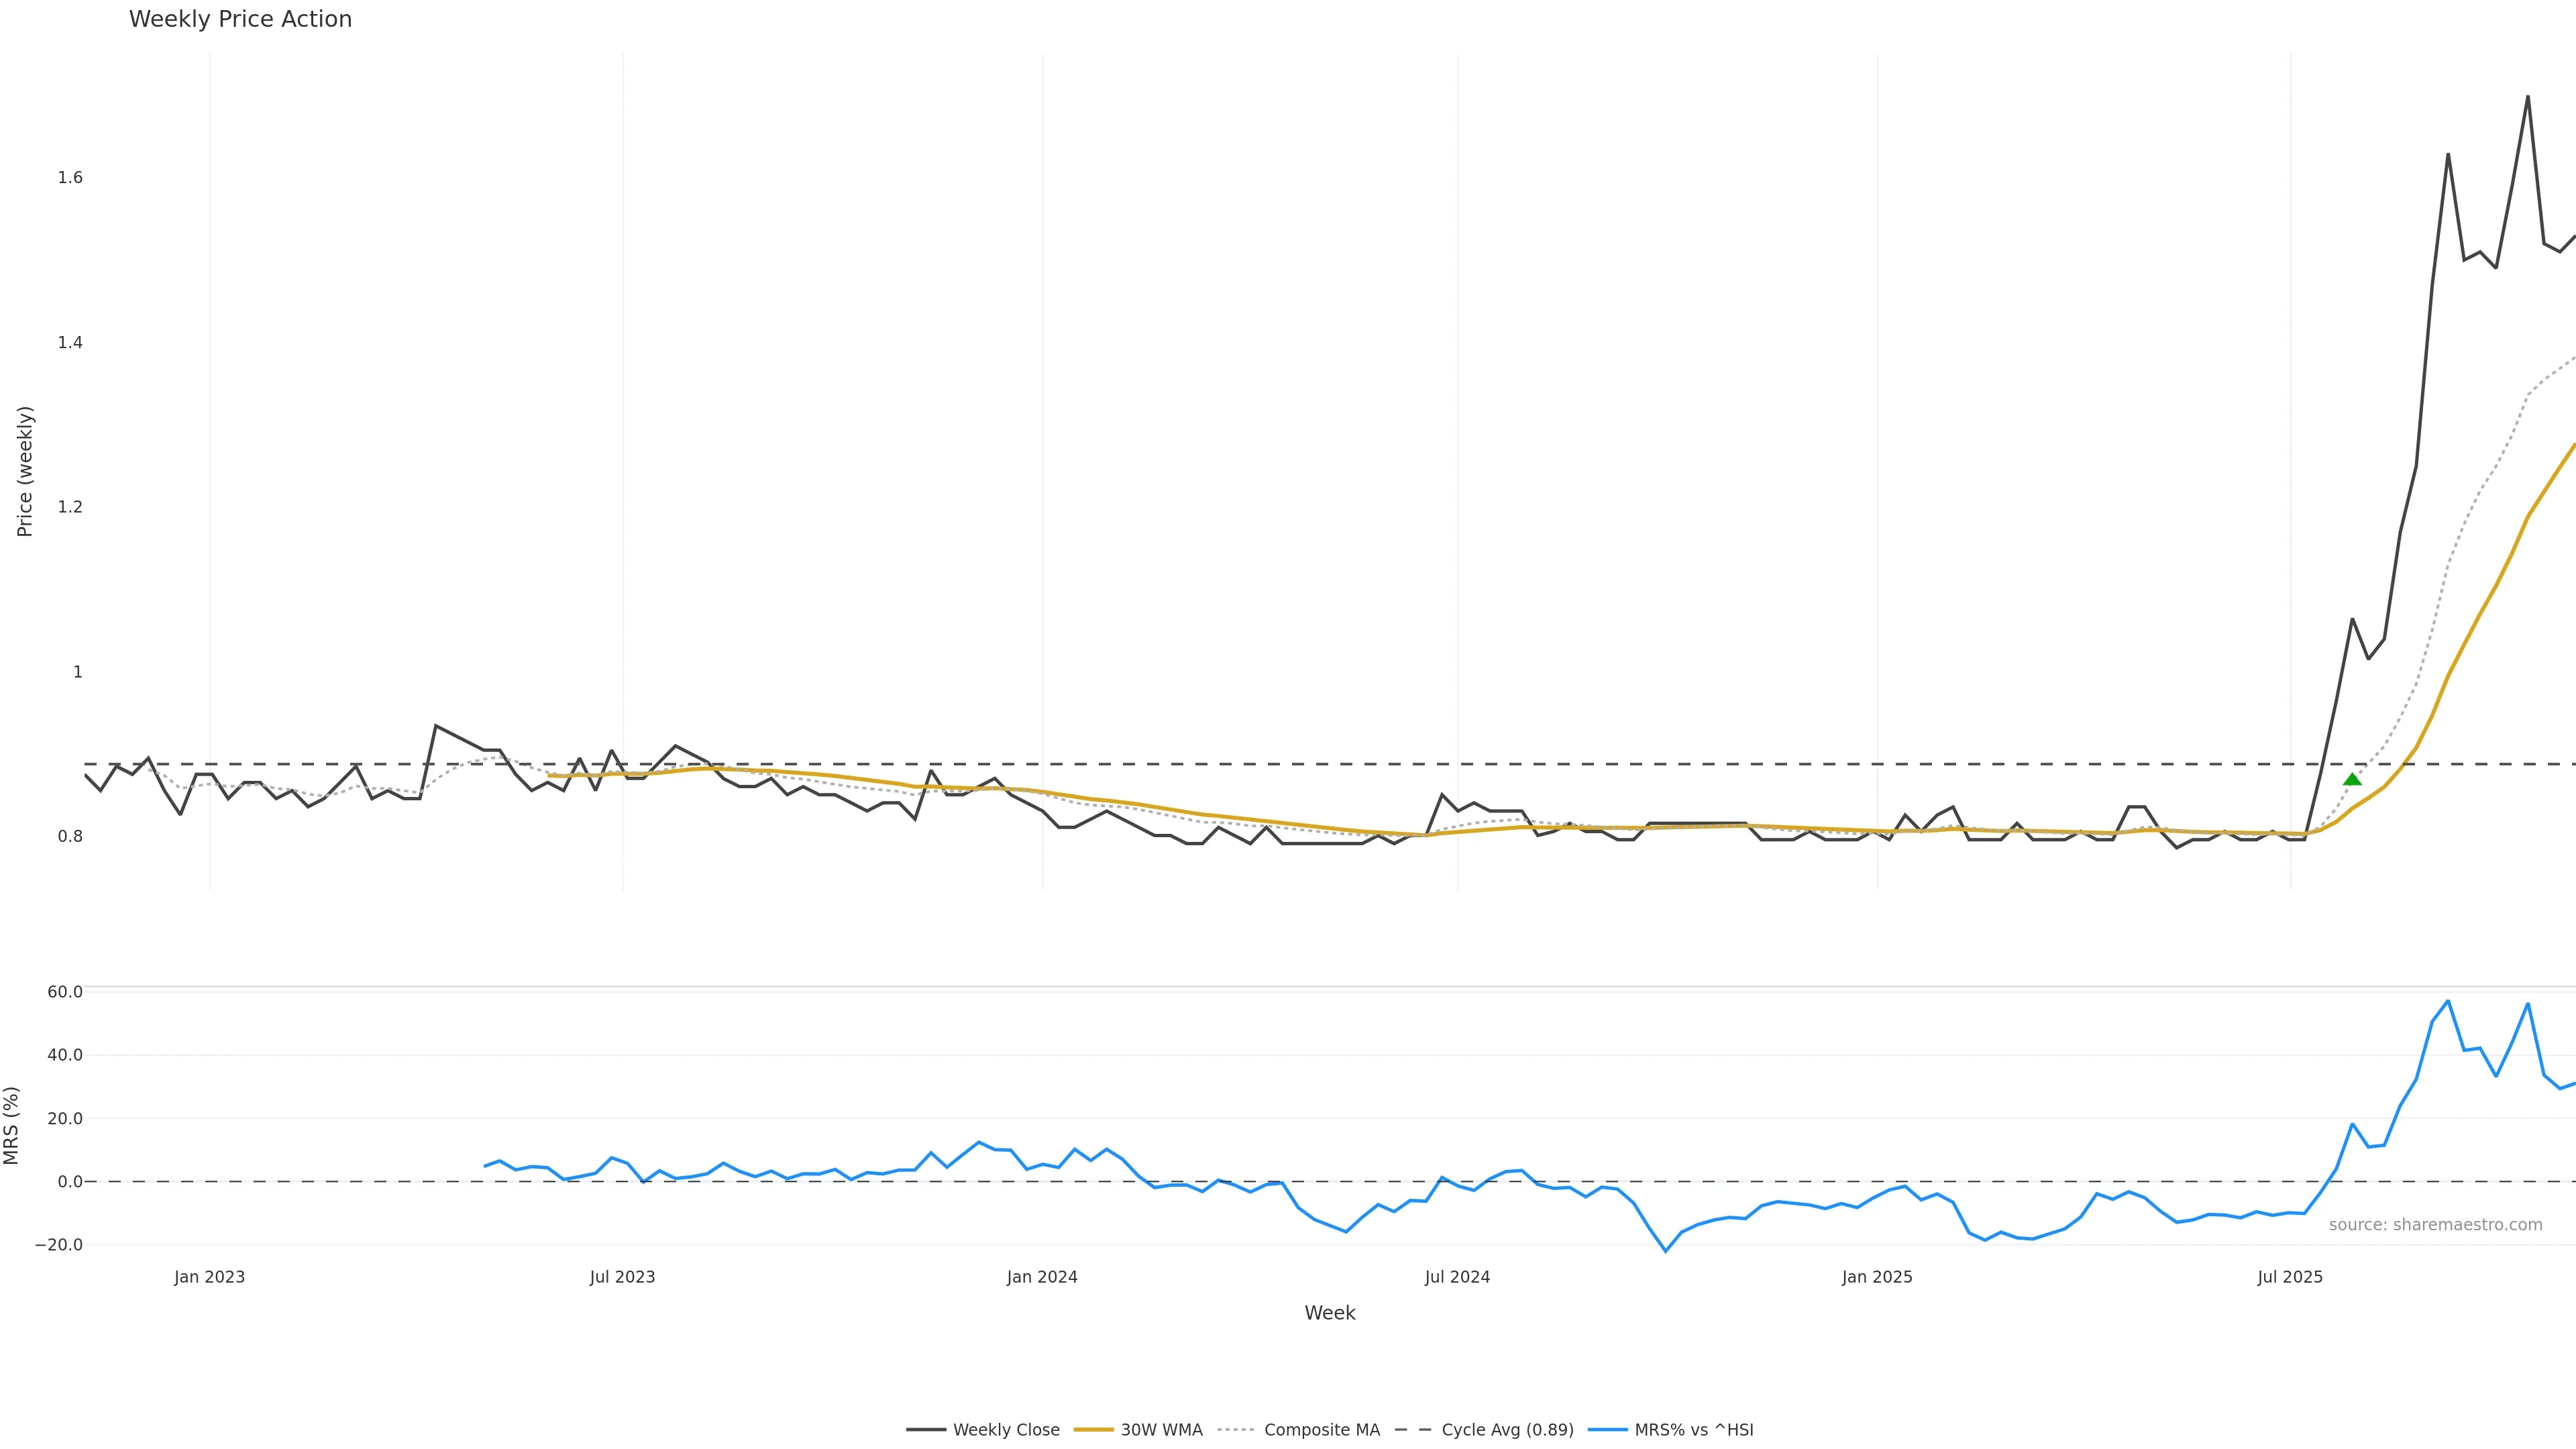This screenshot has width=2576, height=1449.
Task: Toggle MRS% vs ^HSI legend label
Action: click(x=1693, y=1430)
